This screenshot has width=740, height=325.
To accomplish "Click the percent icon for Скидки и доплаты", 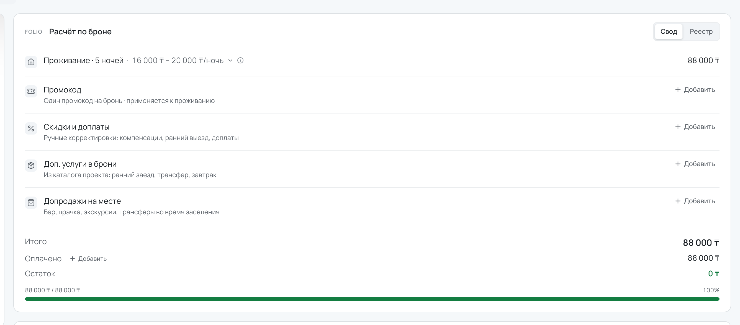I will (x=31, y=128).
